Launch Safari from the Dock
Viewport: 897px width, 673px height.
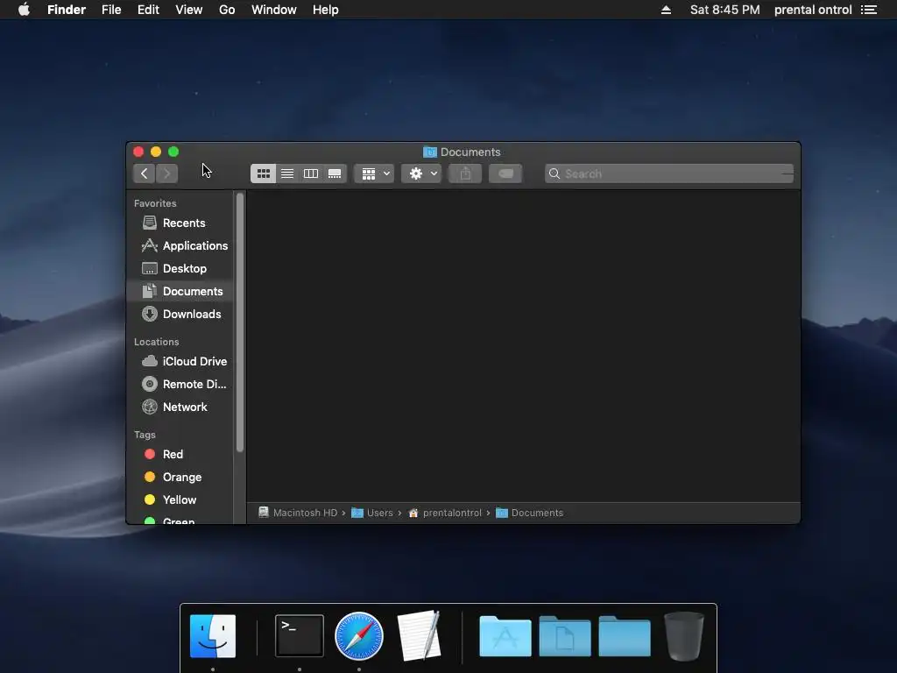(358, 636)
